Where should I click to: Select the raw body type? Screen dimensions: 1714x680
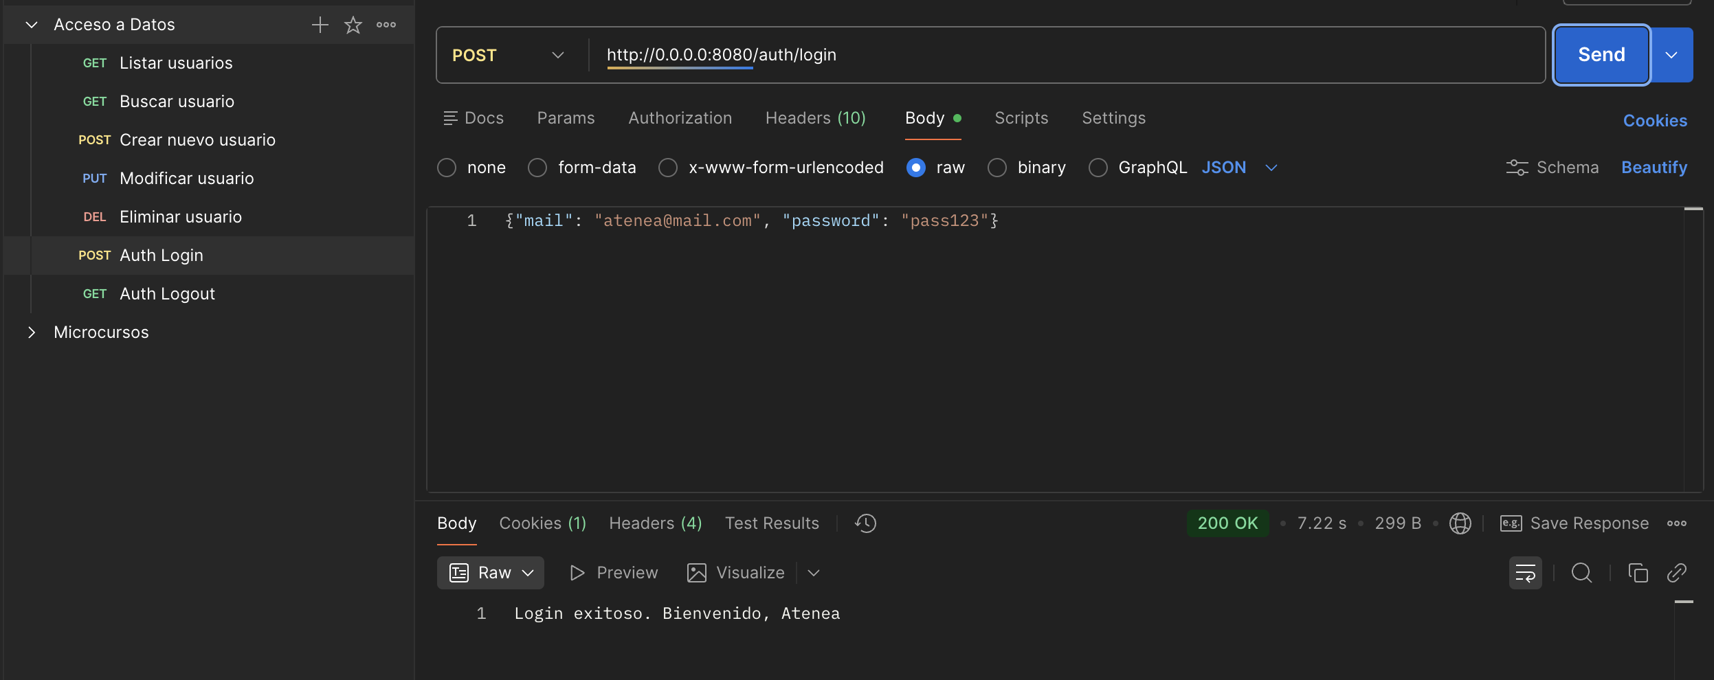click(x=916, y=168)
